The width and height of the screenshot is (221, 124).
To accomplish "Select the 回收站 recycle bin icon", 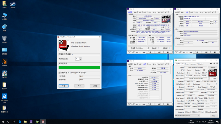I will pyautogui.click(x=4, y=39).
